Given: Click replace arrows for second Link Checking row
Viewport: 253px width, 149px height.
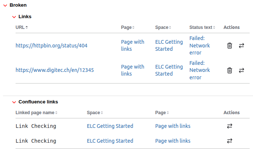Looking at the screenshot, I should (230, 141).
